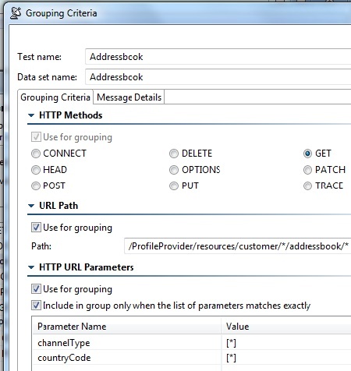351x371 pixels.
Task: Choose the HEAD radio button
Action: (x=36, y=170)
